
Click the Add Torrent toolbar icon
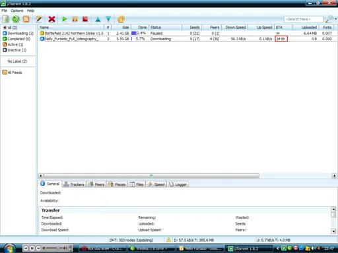click(6, 19)
